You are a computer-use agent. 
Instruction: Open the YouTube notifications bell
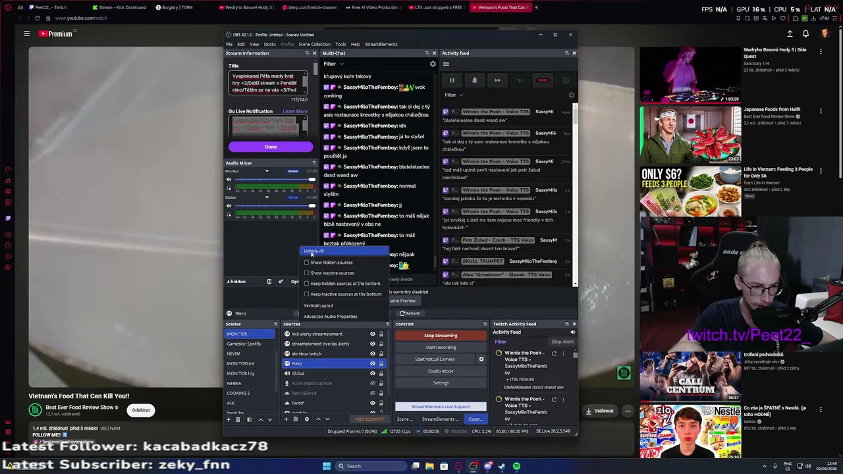pos(805,34)
